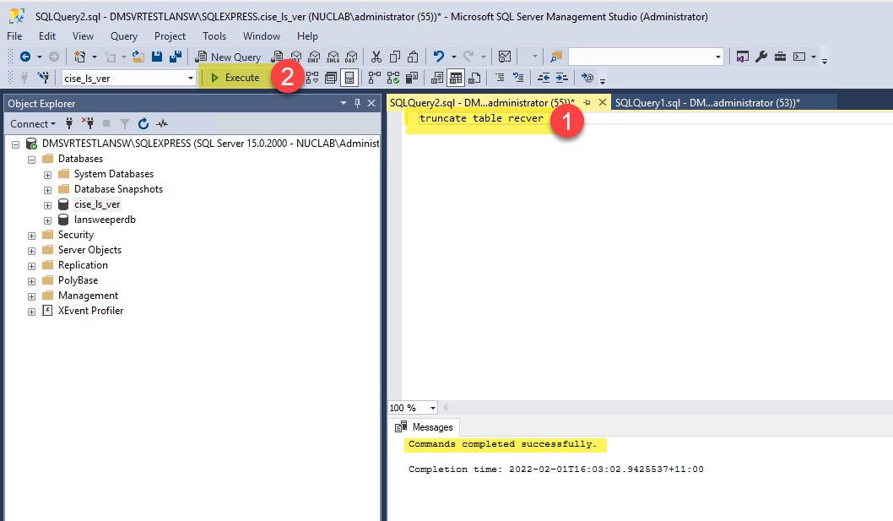Click the Activity Monitor pulse icon
Screen dimensions: 893x521
tap(162, 123)
